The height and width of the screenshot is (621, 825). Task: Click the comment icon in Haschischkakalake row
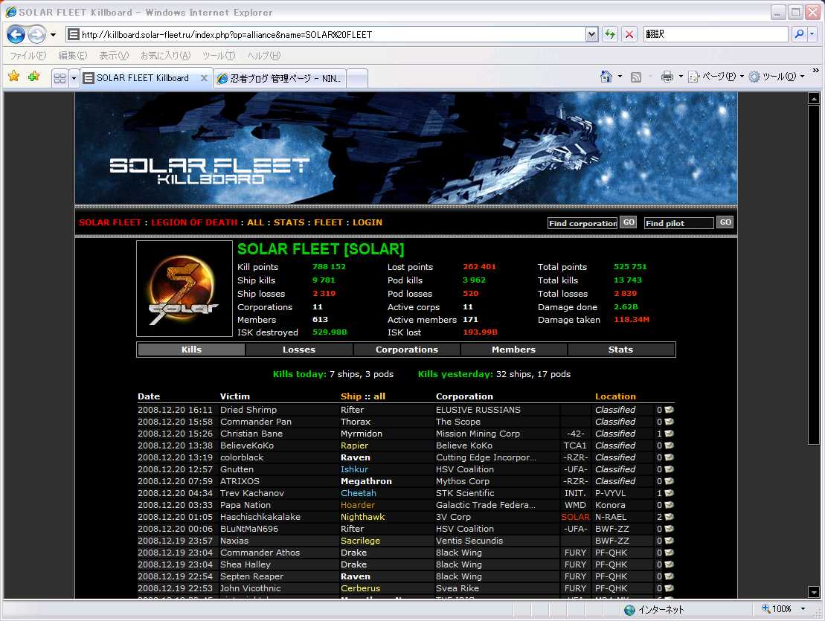point(670,517)
